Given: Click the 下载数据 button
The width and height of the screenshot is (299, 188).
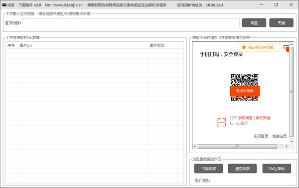Looking at the screenshot, I should pos(208,169).
